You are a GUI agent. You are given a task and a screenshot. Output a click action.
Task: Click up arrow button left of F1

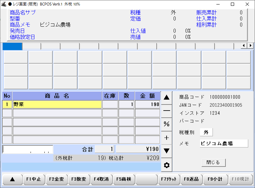[x=13, y=179]
